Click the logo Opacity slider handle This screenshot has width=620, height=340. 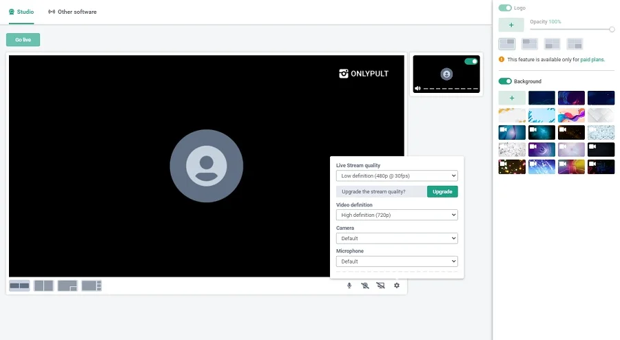click(612, 29)
